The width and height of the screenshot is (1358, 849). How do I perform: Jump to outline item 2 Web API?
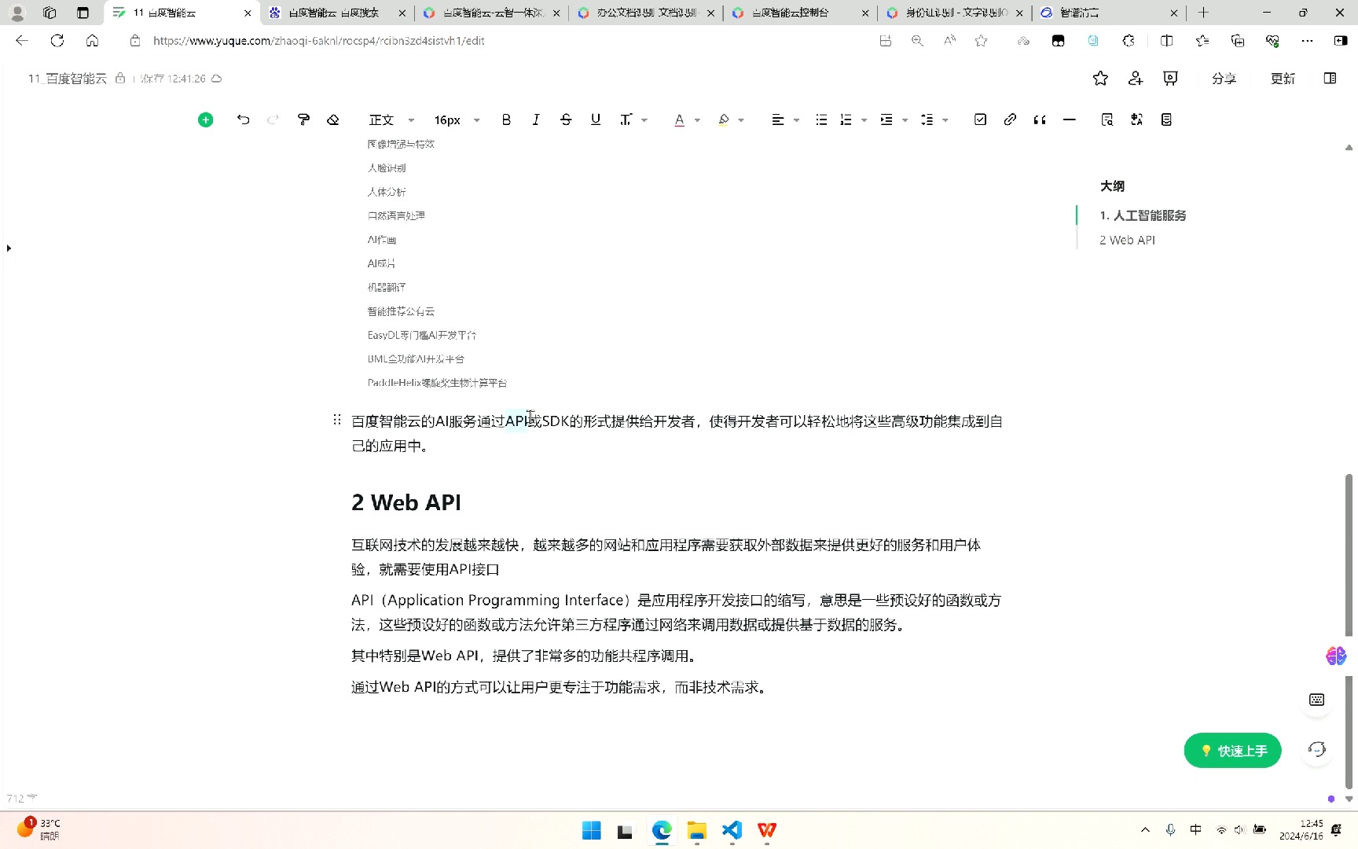1127,240
